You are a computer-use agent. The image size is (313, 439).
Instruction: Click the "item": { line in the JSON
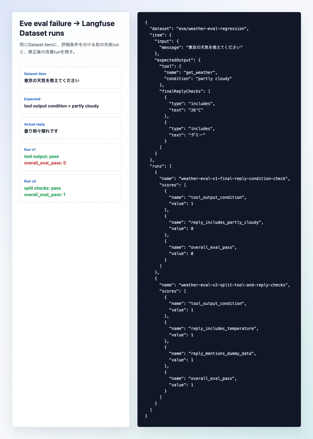pyautogui.click(x=161, y=35)
